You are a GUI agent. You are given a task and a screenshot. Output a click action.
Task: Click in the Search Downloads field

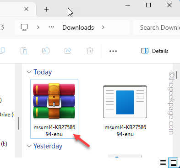[x=157, y=27]
